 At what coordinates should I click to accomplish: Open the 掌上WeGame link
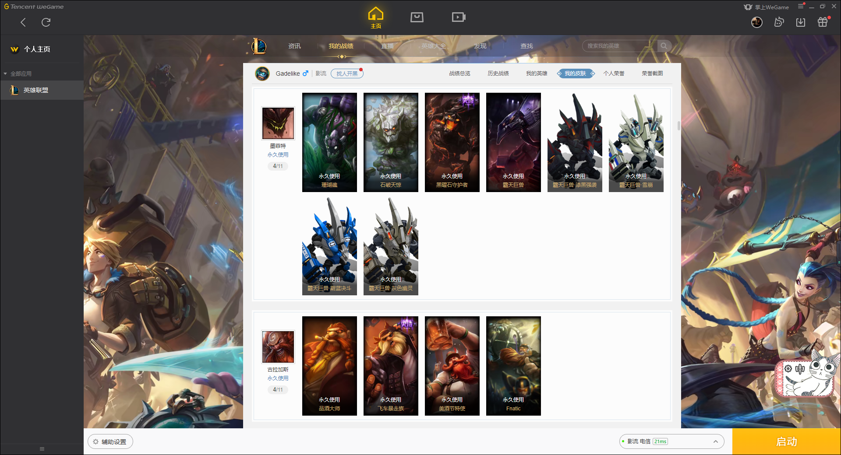767,7
